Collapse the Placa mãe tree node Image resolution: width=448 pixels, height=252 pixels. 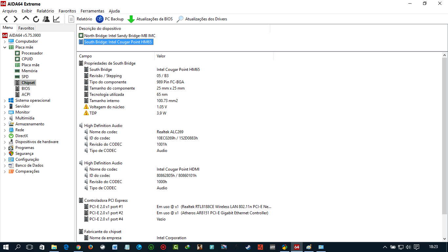[x=5, y=47]
